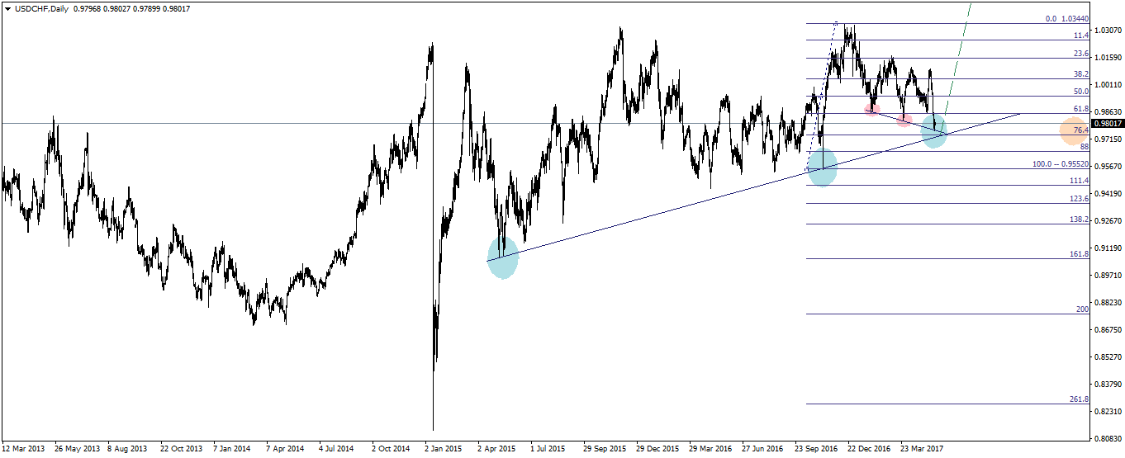The image size is (1125, 458).
Task: Click the 100.0 -- 0.95520 Fibonacci label
Action: [1061, 164]
